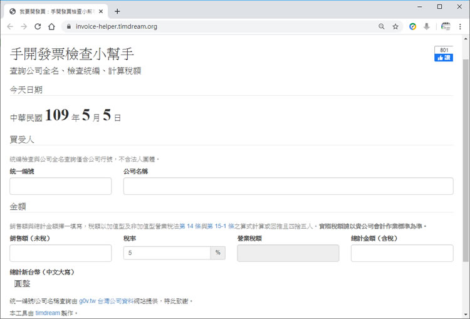Open the zoom magnifier icon in address bar
The image size is (470, 319).
tap(381, 26)
